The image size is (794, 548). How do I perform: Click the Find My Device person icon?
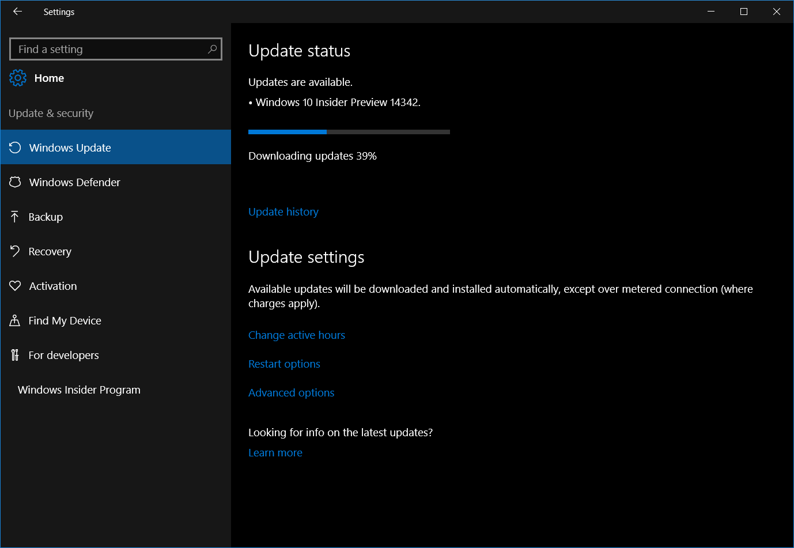pos(15,320)
